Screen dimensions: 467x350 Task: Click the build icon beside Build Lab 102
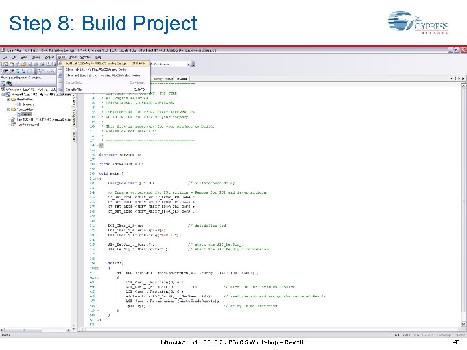coord(60,64)
